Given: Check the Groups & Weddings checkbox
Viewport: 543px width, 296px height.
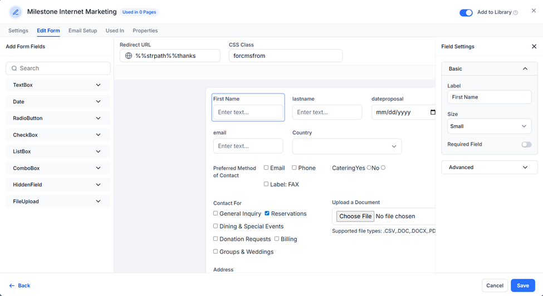Looking at the screenshot, I should [x=216, y=251].
